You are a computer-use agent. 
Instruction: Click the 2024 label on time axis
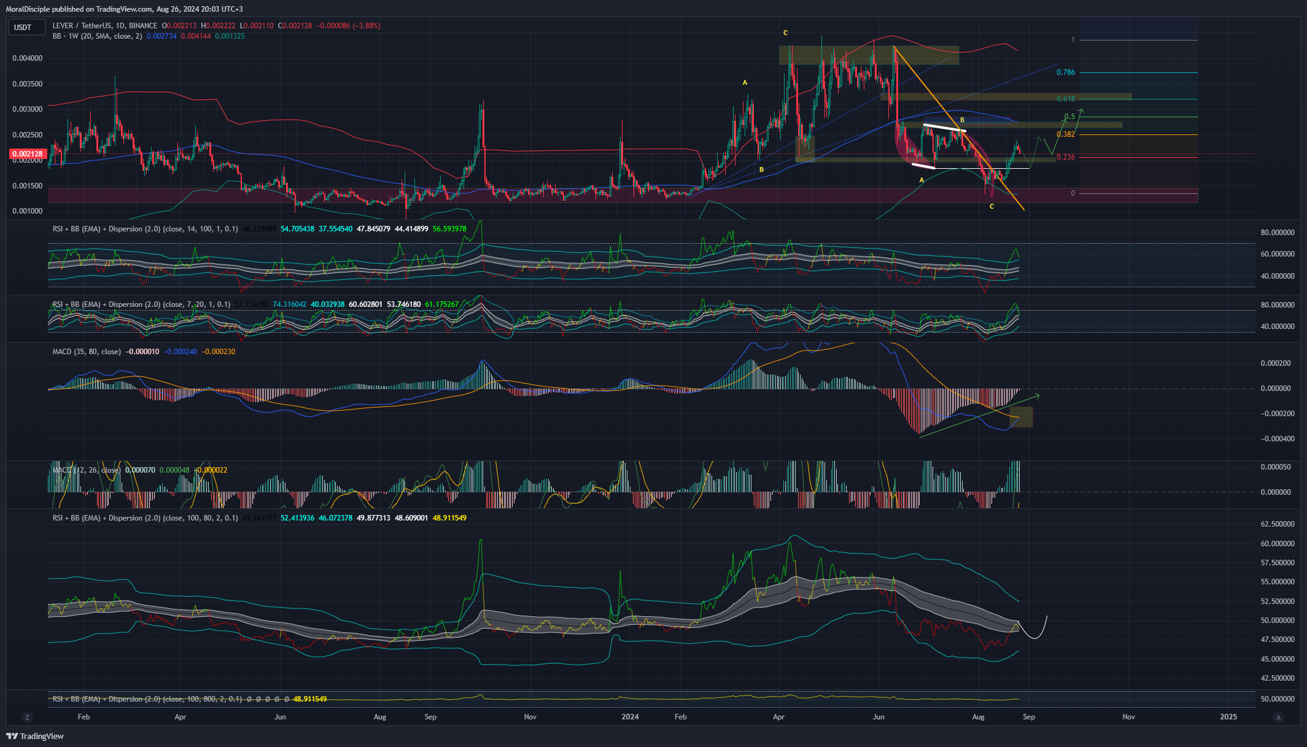(630, 717)
